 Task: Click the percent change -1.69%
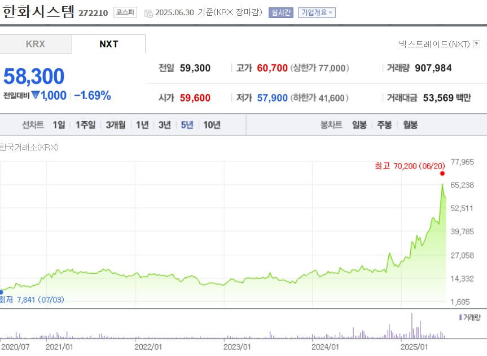coord(93,96)
